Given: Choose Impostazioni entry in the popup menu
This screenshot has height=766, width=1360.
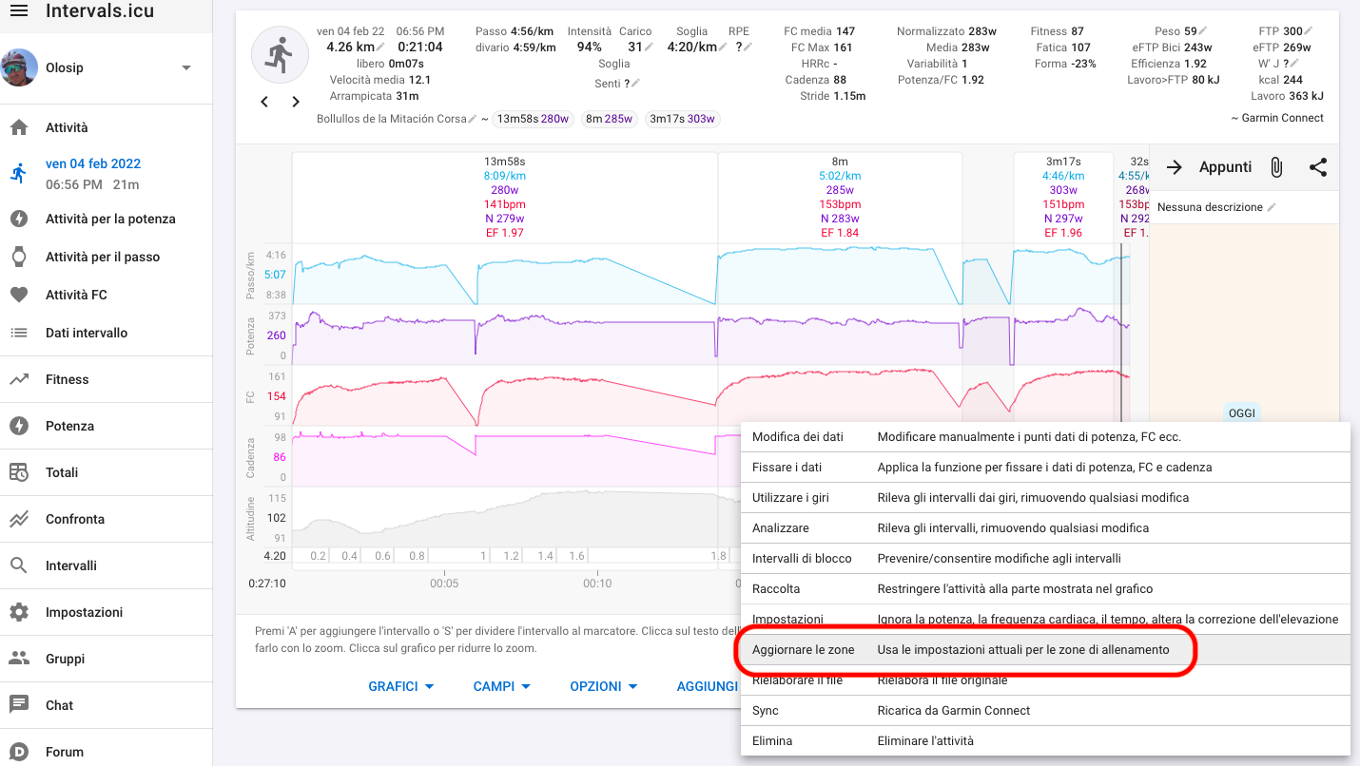Looking at the screenshot, I should [x=1045, y=620].
